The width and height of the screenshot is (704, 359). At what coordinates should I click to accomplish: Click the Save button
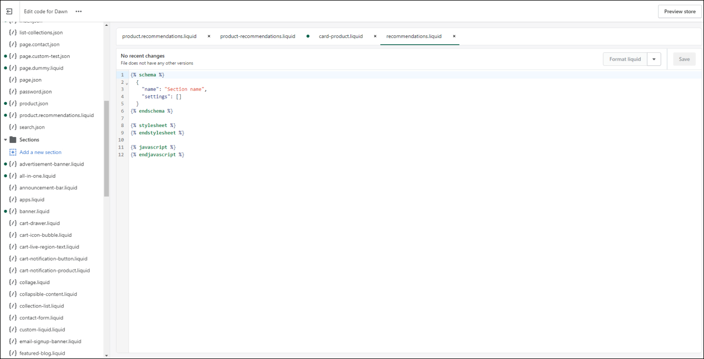click(684, 59)
